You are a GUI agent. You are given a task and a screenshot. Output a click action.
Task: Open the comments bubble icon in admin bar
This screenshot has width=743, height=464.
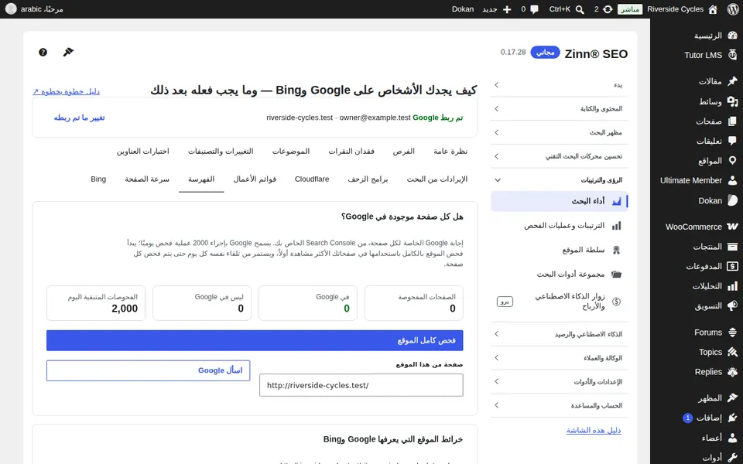click(535, 9)
